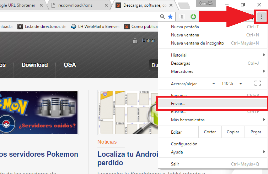Open Como publica bookmark
Viewport: 268px width, 174px height.
141,27
